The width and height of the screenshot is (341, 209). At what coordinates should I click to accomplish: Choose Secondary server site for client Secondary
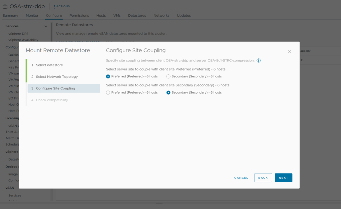pyautogui.click(x=168, y=93)
